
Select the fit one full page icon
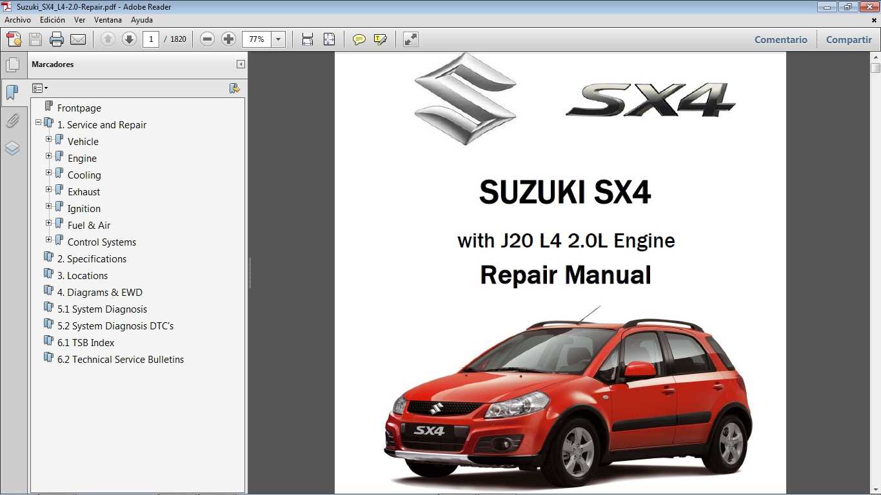pyautogui.click(x=329, y=39)
